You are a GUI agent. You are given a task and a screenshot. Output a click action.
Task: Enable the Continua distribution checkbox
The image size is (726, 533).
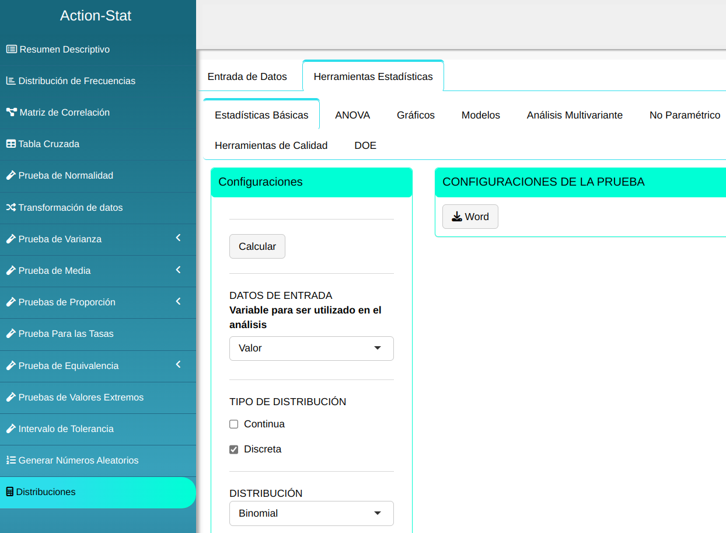(234, 424)
